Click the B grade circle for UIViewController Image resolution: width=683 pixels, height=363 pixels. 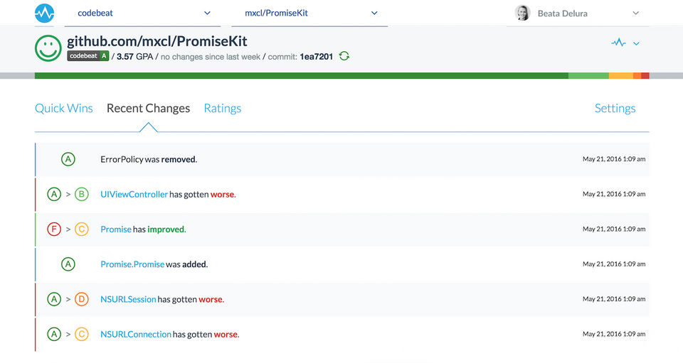click(82, 194)
